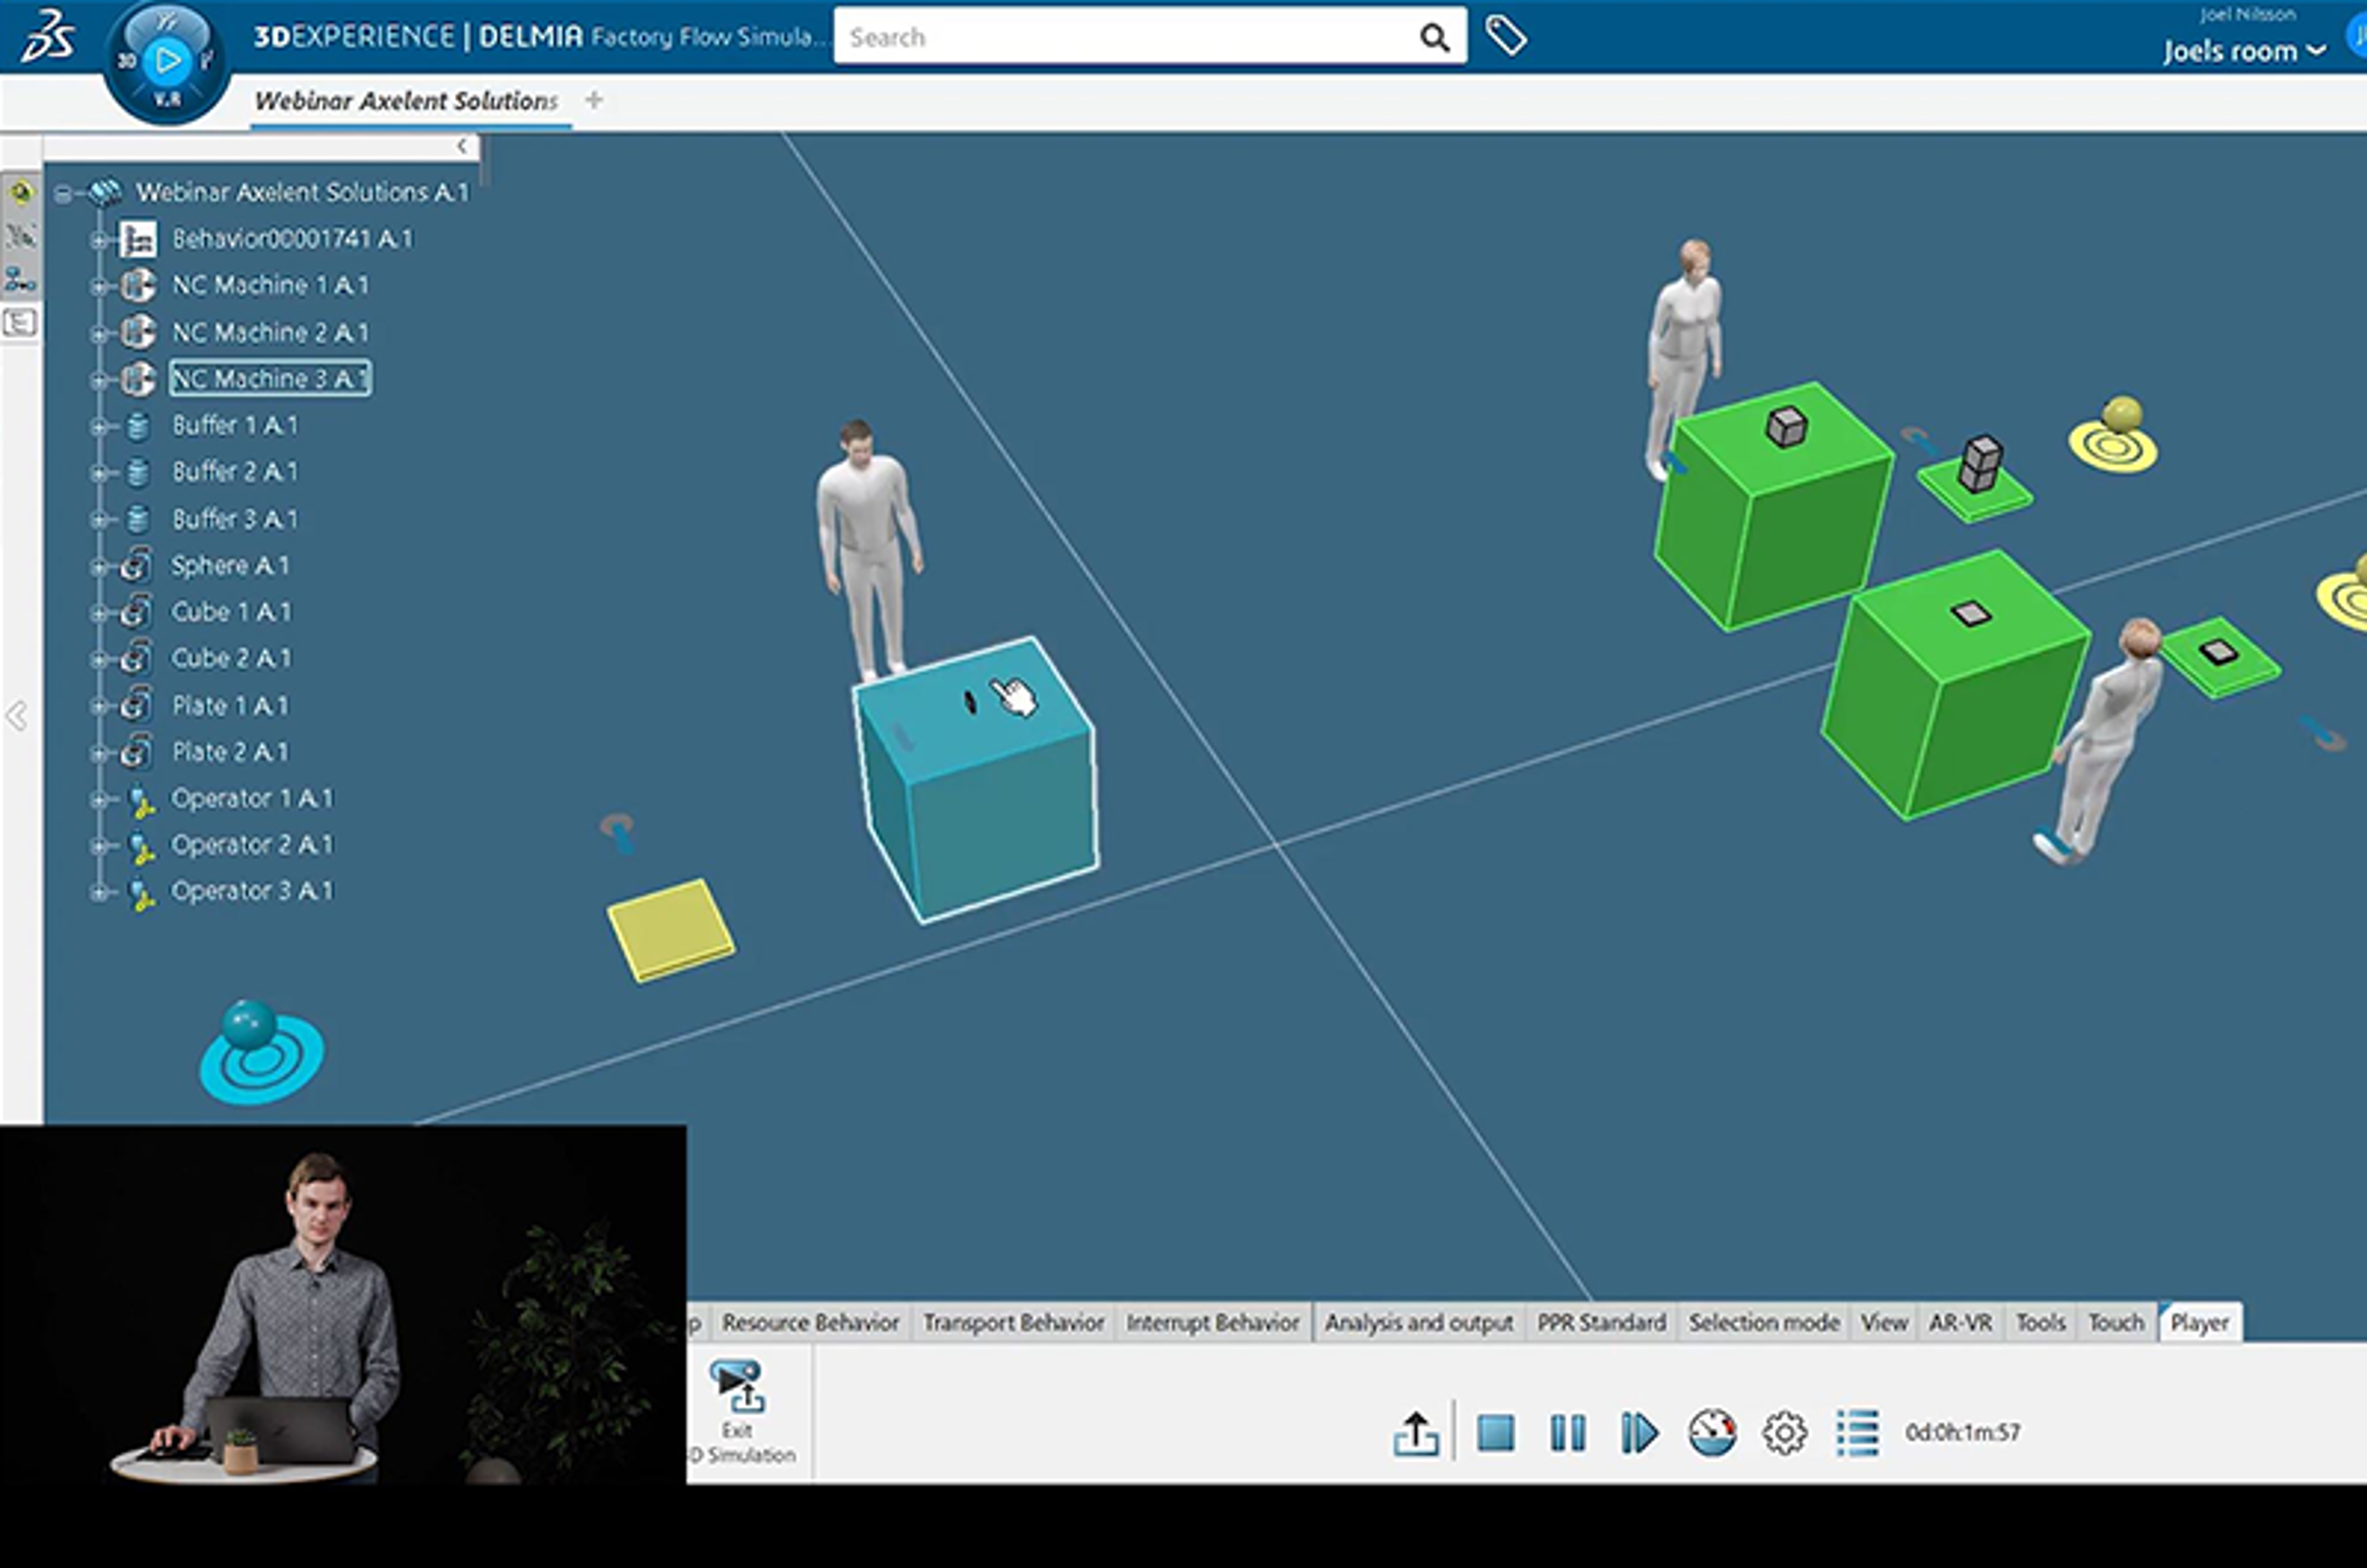The image size is (2367, 1568).
Task: Collapse the Webinar Axelent Solutions root node
Action: coord(63,193)
